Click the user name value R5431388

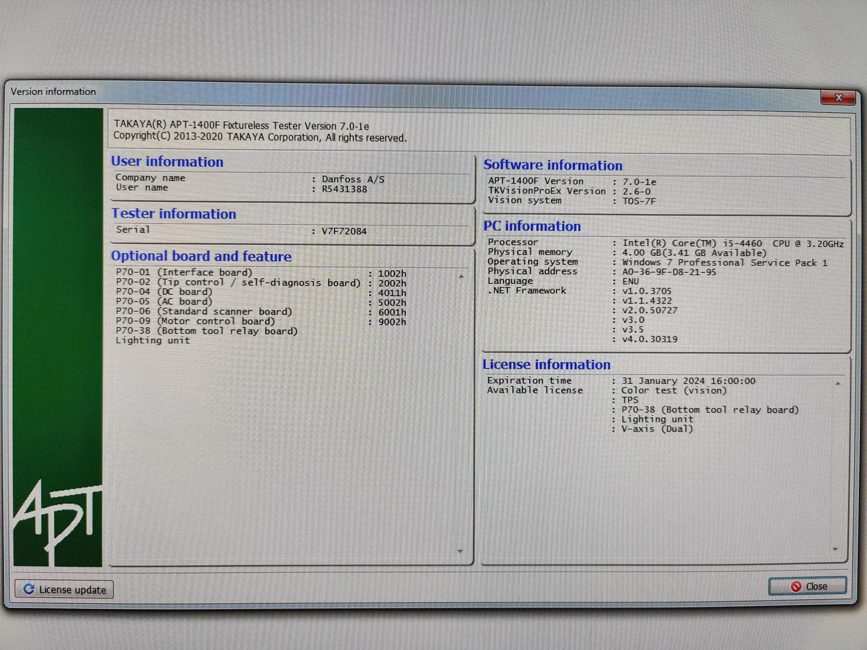click(x=344, y=189)
